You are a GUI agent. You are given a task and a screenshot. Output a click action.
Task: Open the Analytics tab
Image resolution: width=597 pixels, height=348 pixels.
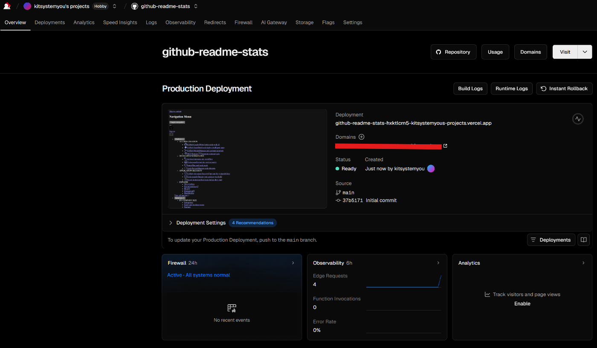84,23
